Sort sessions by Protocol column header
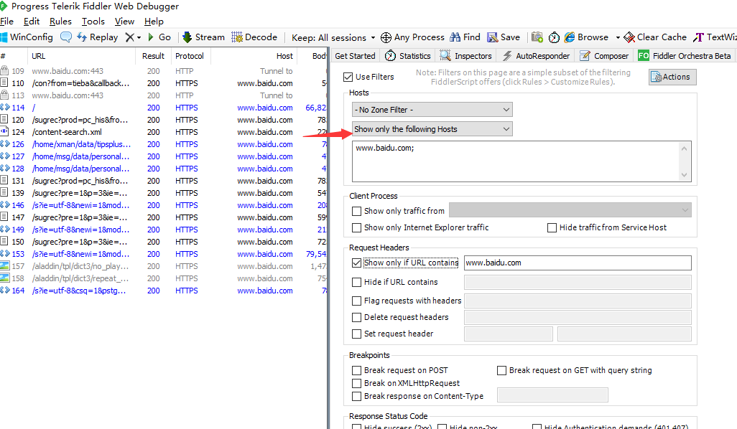Image resolution: width=737 pixels, height=429 pixels. [x=190, y=56]
